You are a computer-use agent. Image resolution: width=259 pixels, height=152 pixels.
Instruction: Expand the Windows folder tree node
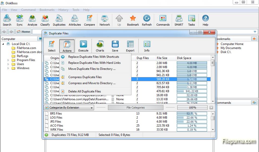tap(8, 68)
